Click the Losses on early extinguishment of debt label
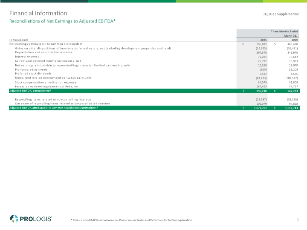Image resolution: width=307 pixels, height=230 pixels. 46,86
